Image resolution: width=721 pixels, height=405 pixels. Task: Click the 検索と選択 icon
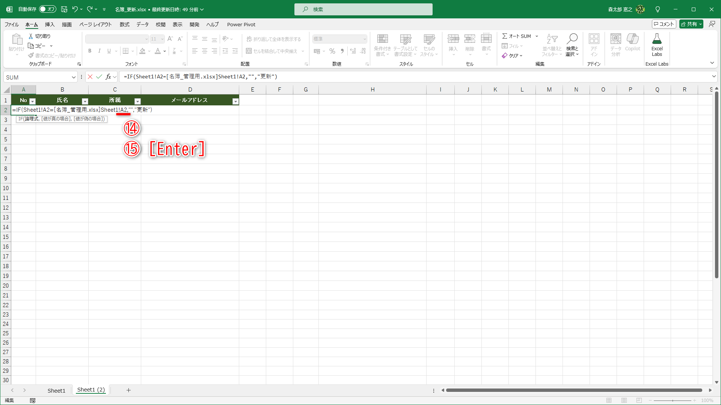[x=572, y=45]
